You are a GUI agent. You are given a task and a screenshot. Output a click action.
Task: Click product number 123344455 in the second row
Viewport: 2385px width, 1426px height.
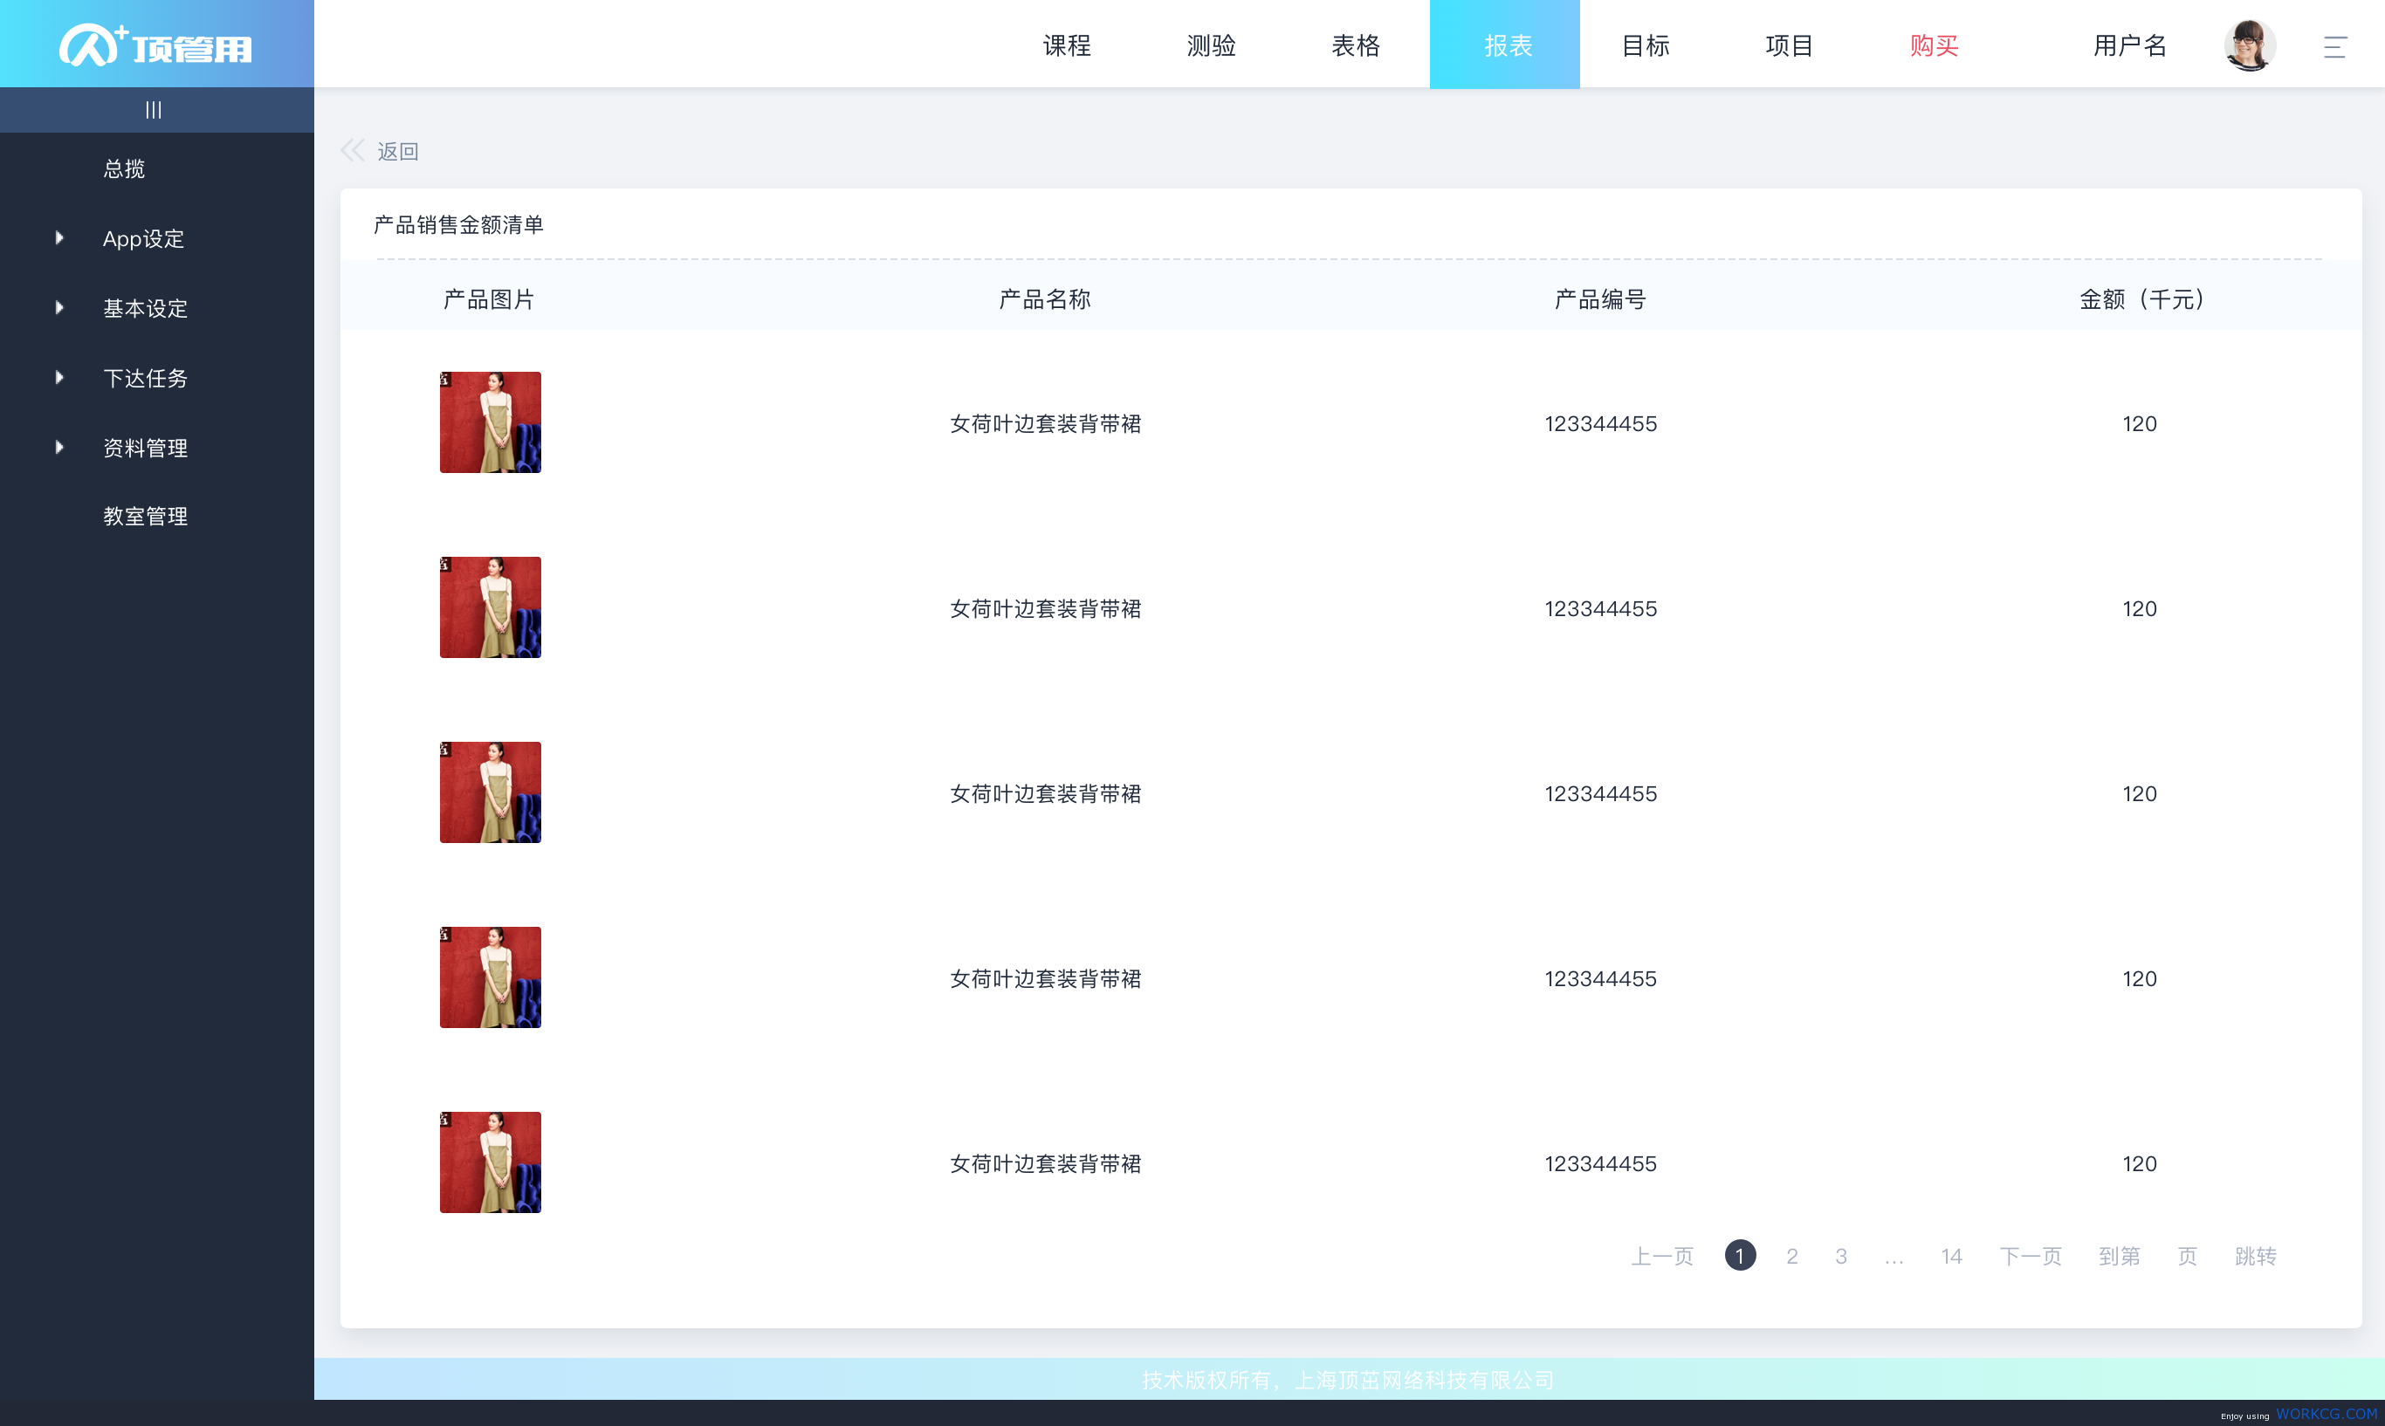[1601, 608]
